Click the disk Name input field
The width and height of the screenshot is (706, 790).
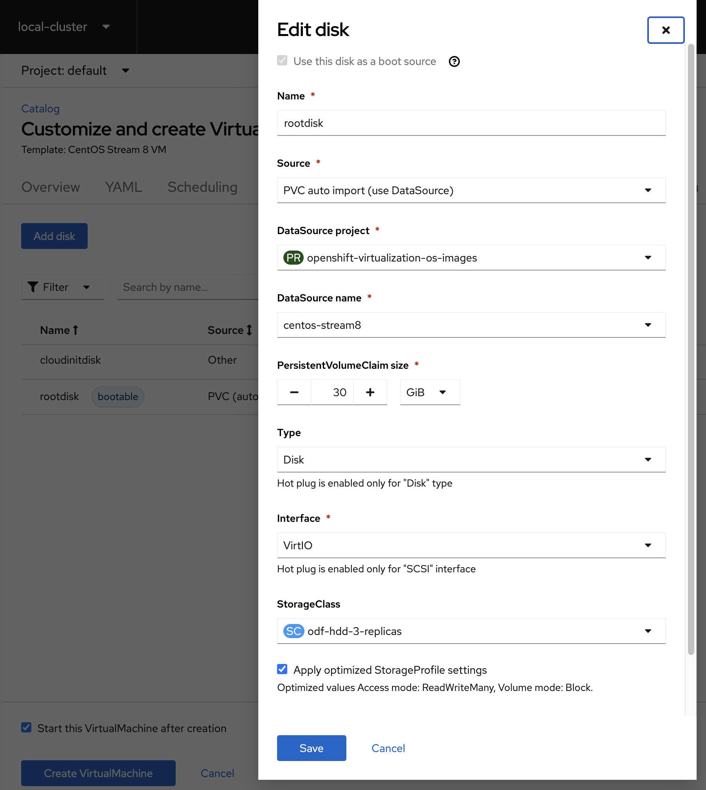click(471, 123)
